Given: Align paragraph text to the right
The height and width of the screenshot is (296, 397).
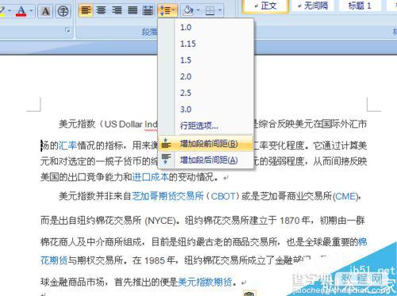Looking at the screenshot, I should pyautogui.click(x=117, y=10).
